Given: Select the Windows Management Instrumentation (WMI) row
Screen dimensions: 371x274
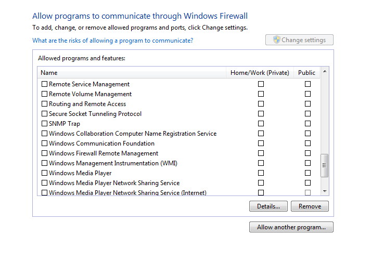Looking at the screenshot, I should (178, 163).
